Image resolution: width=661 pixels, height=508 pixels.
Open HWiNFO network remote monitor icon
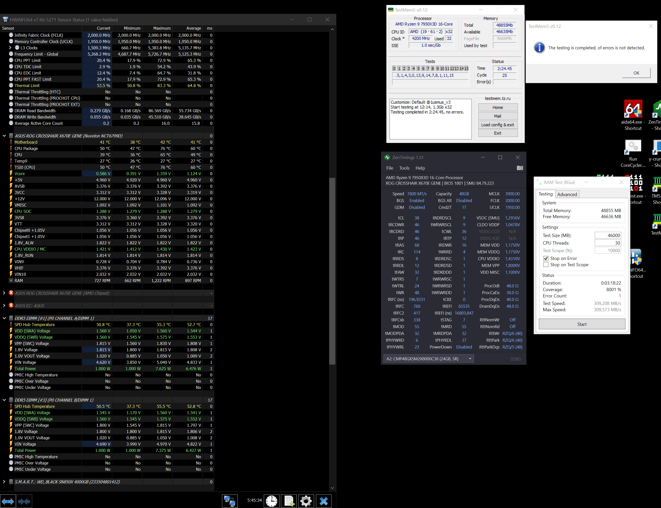229,501
